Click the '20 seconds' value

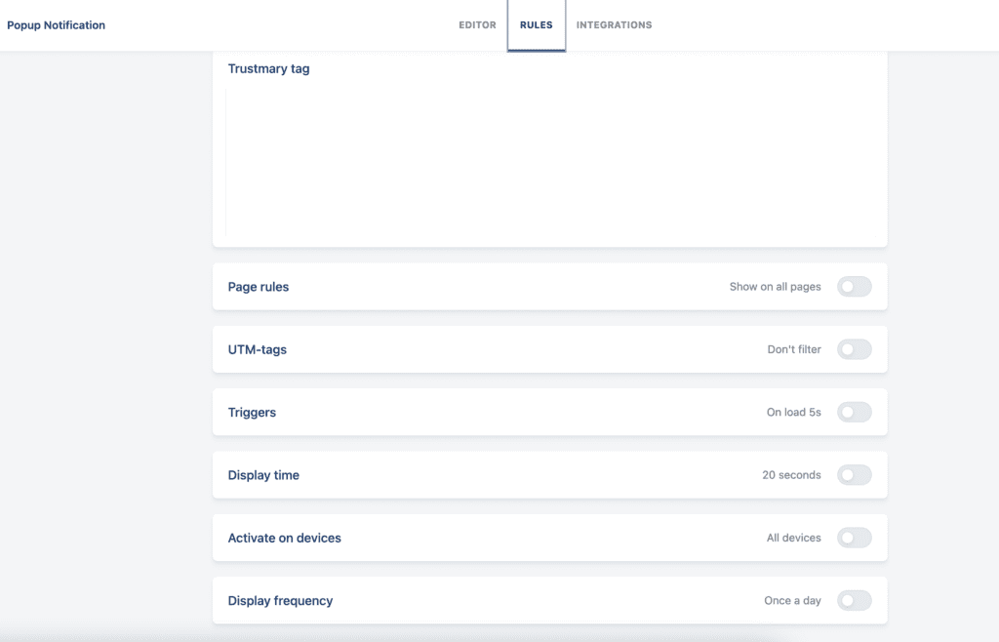(x=791, y=475)
